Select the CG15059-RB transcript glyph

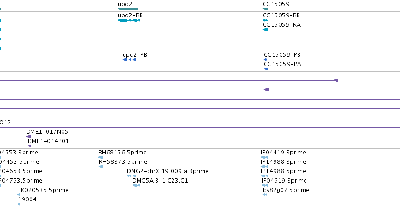(x=265, y=20)
